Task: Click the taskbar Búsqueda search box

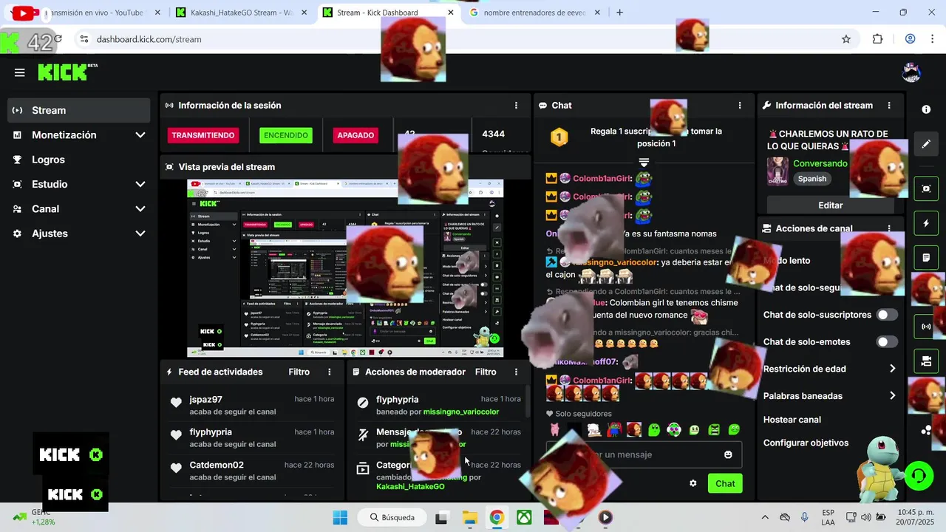Action: coord(393,517)
